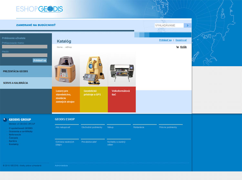Click the Katalóg page heading

(x=64, y=41)
